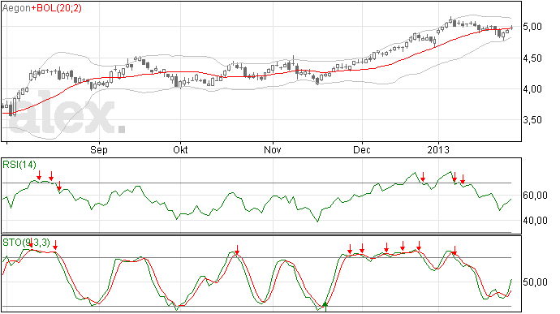Select the 50,00 stochastic axis value
The width and height of the screenshot is (560, 314).
(535, 282)
